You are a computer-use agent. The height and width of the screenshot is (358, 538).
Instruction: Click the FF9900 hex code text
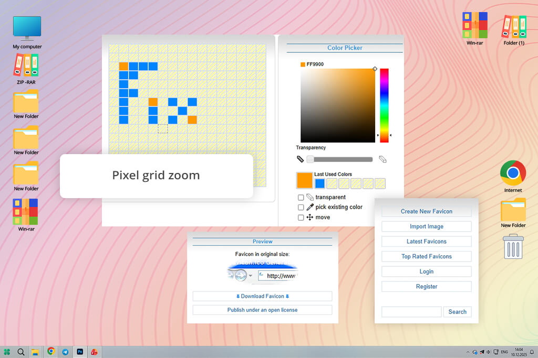[315, 64]
